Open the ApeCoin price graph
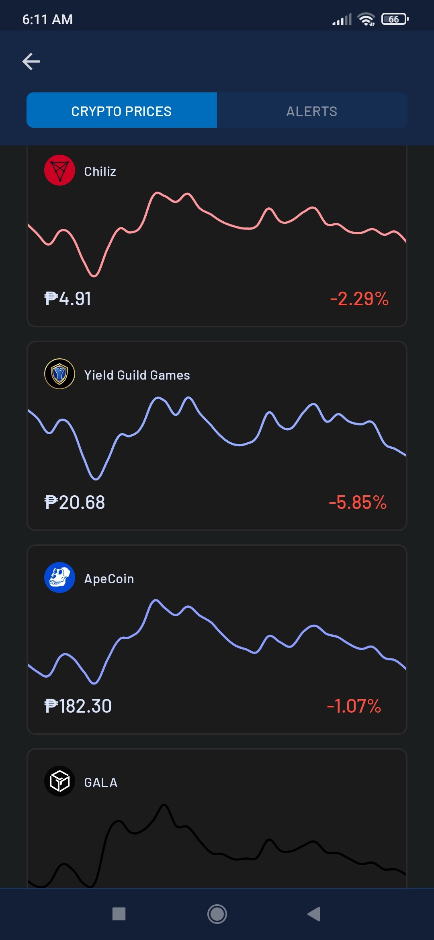434x940 pixels. (217, 642)
